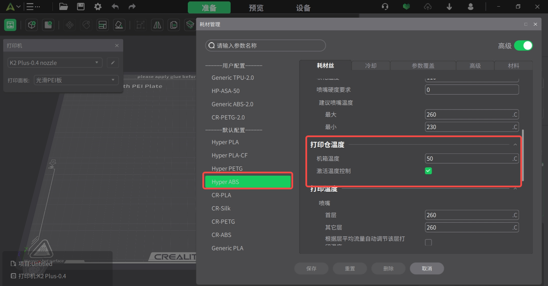The image size is (548, 286).
Task: Click the cloud upload icon
Action: tap(428, 7)
